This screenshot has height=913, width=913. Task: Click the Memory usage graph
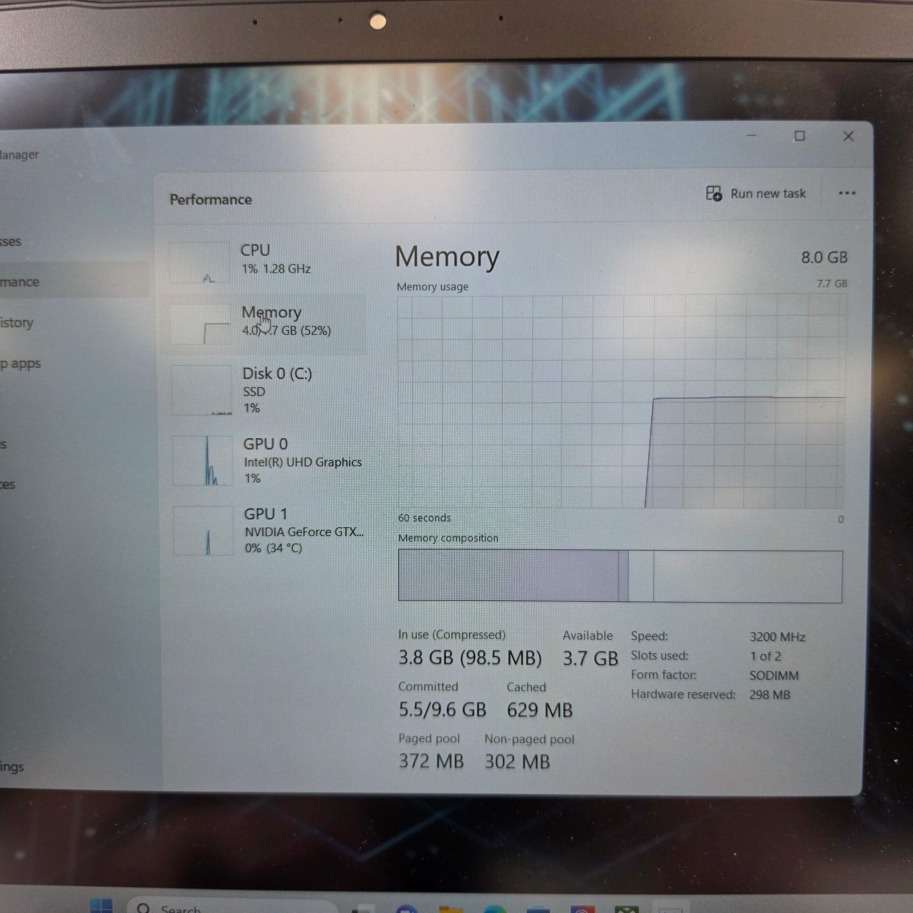pyautogui.click(x=621, y=401)
